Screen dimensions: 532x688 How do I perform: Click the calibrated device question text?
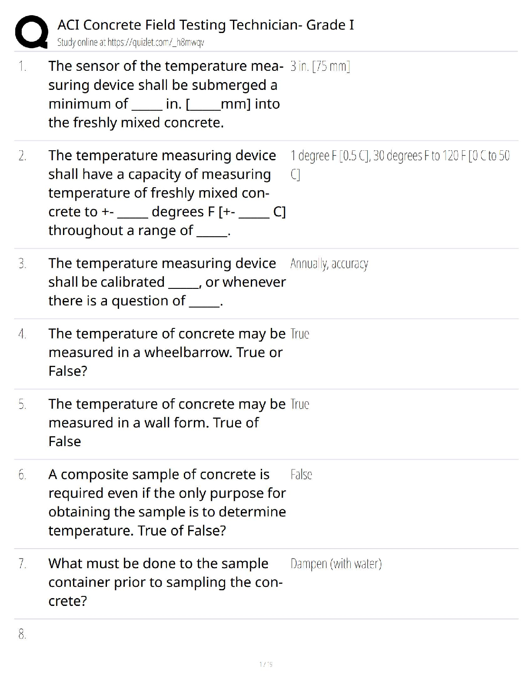167,282
